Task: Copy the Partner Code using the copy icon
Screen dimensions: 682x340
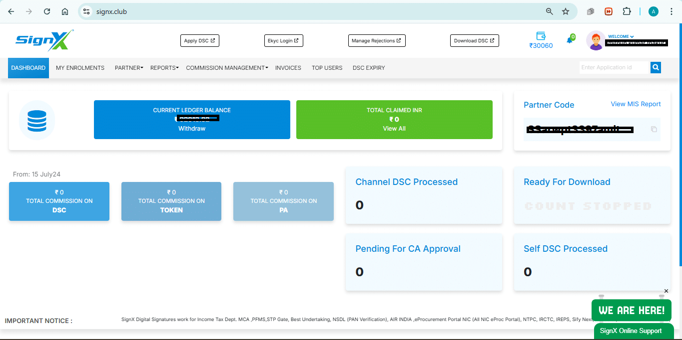Action: click(654, 129)
